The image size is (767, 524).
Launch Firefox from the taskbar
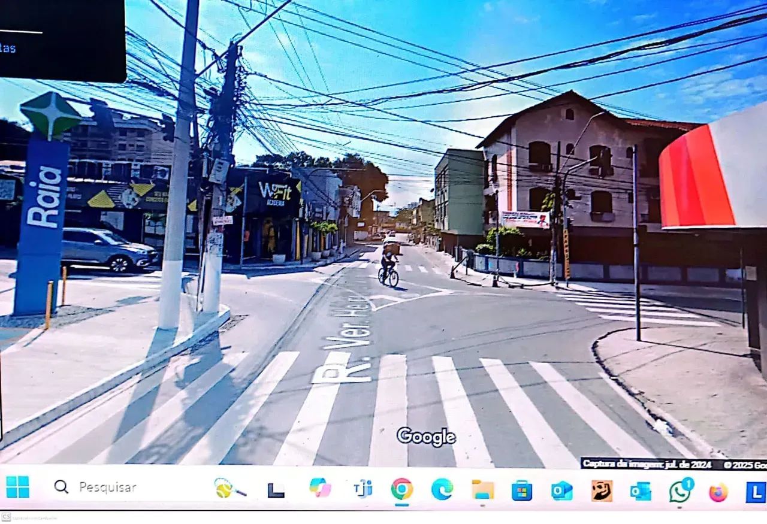pyautogui.click(x=718, y=492)
